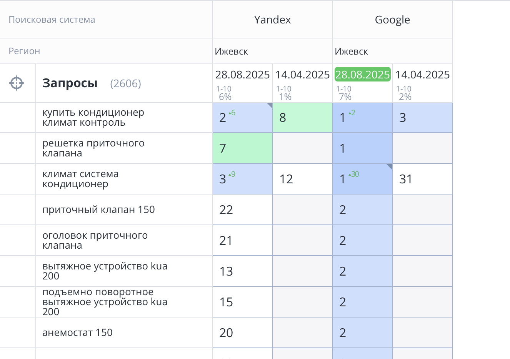Viewport: 510px width, 359px height.
Task: Click Yandex position 20 for анемостат 150
Action: [243, 333]
